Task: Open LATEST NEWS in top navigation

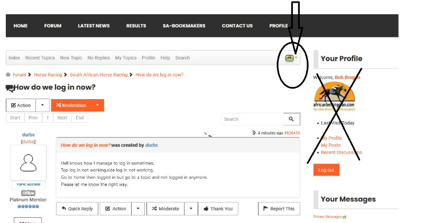Action: [x=94, y=26]
